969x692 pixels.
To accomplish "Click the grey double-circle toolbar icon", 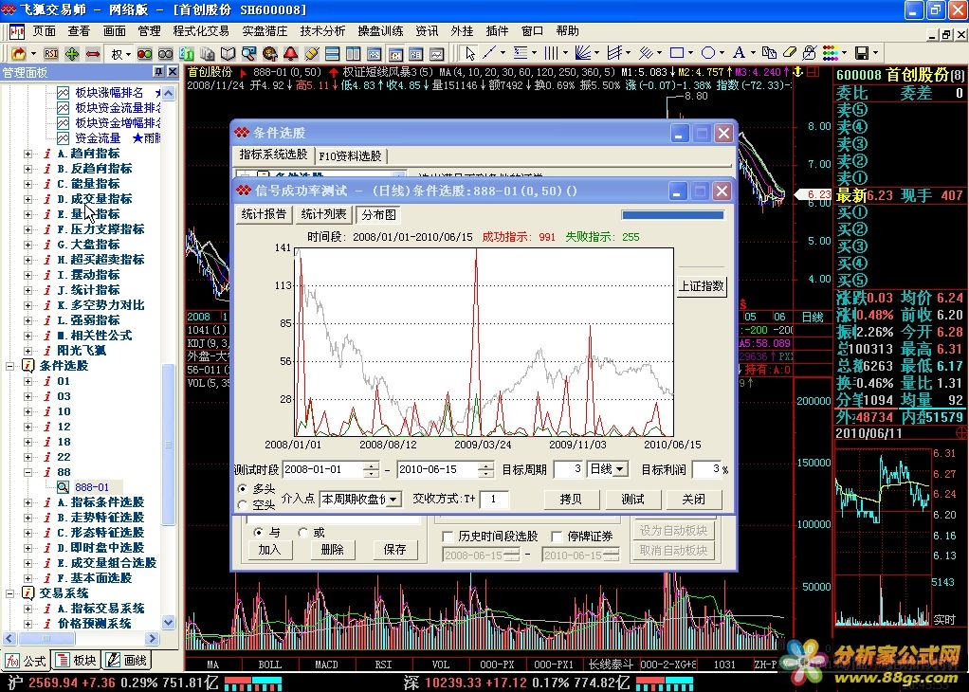I will 166,54.
